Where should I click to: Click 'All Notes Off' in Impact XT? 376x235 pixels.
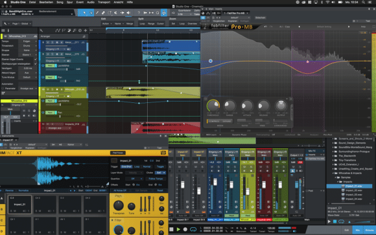(120, 191)
